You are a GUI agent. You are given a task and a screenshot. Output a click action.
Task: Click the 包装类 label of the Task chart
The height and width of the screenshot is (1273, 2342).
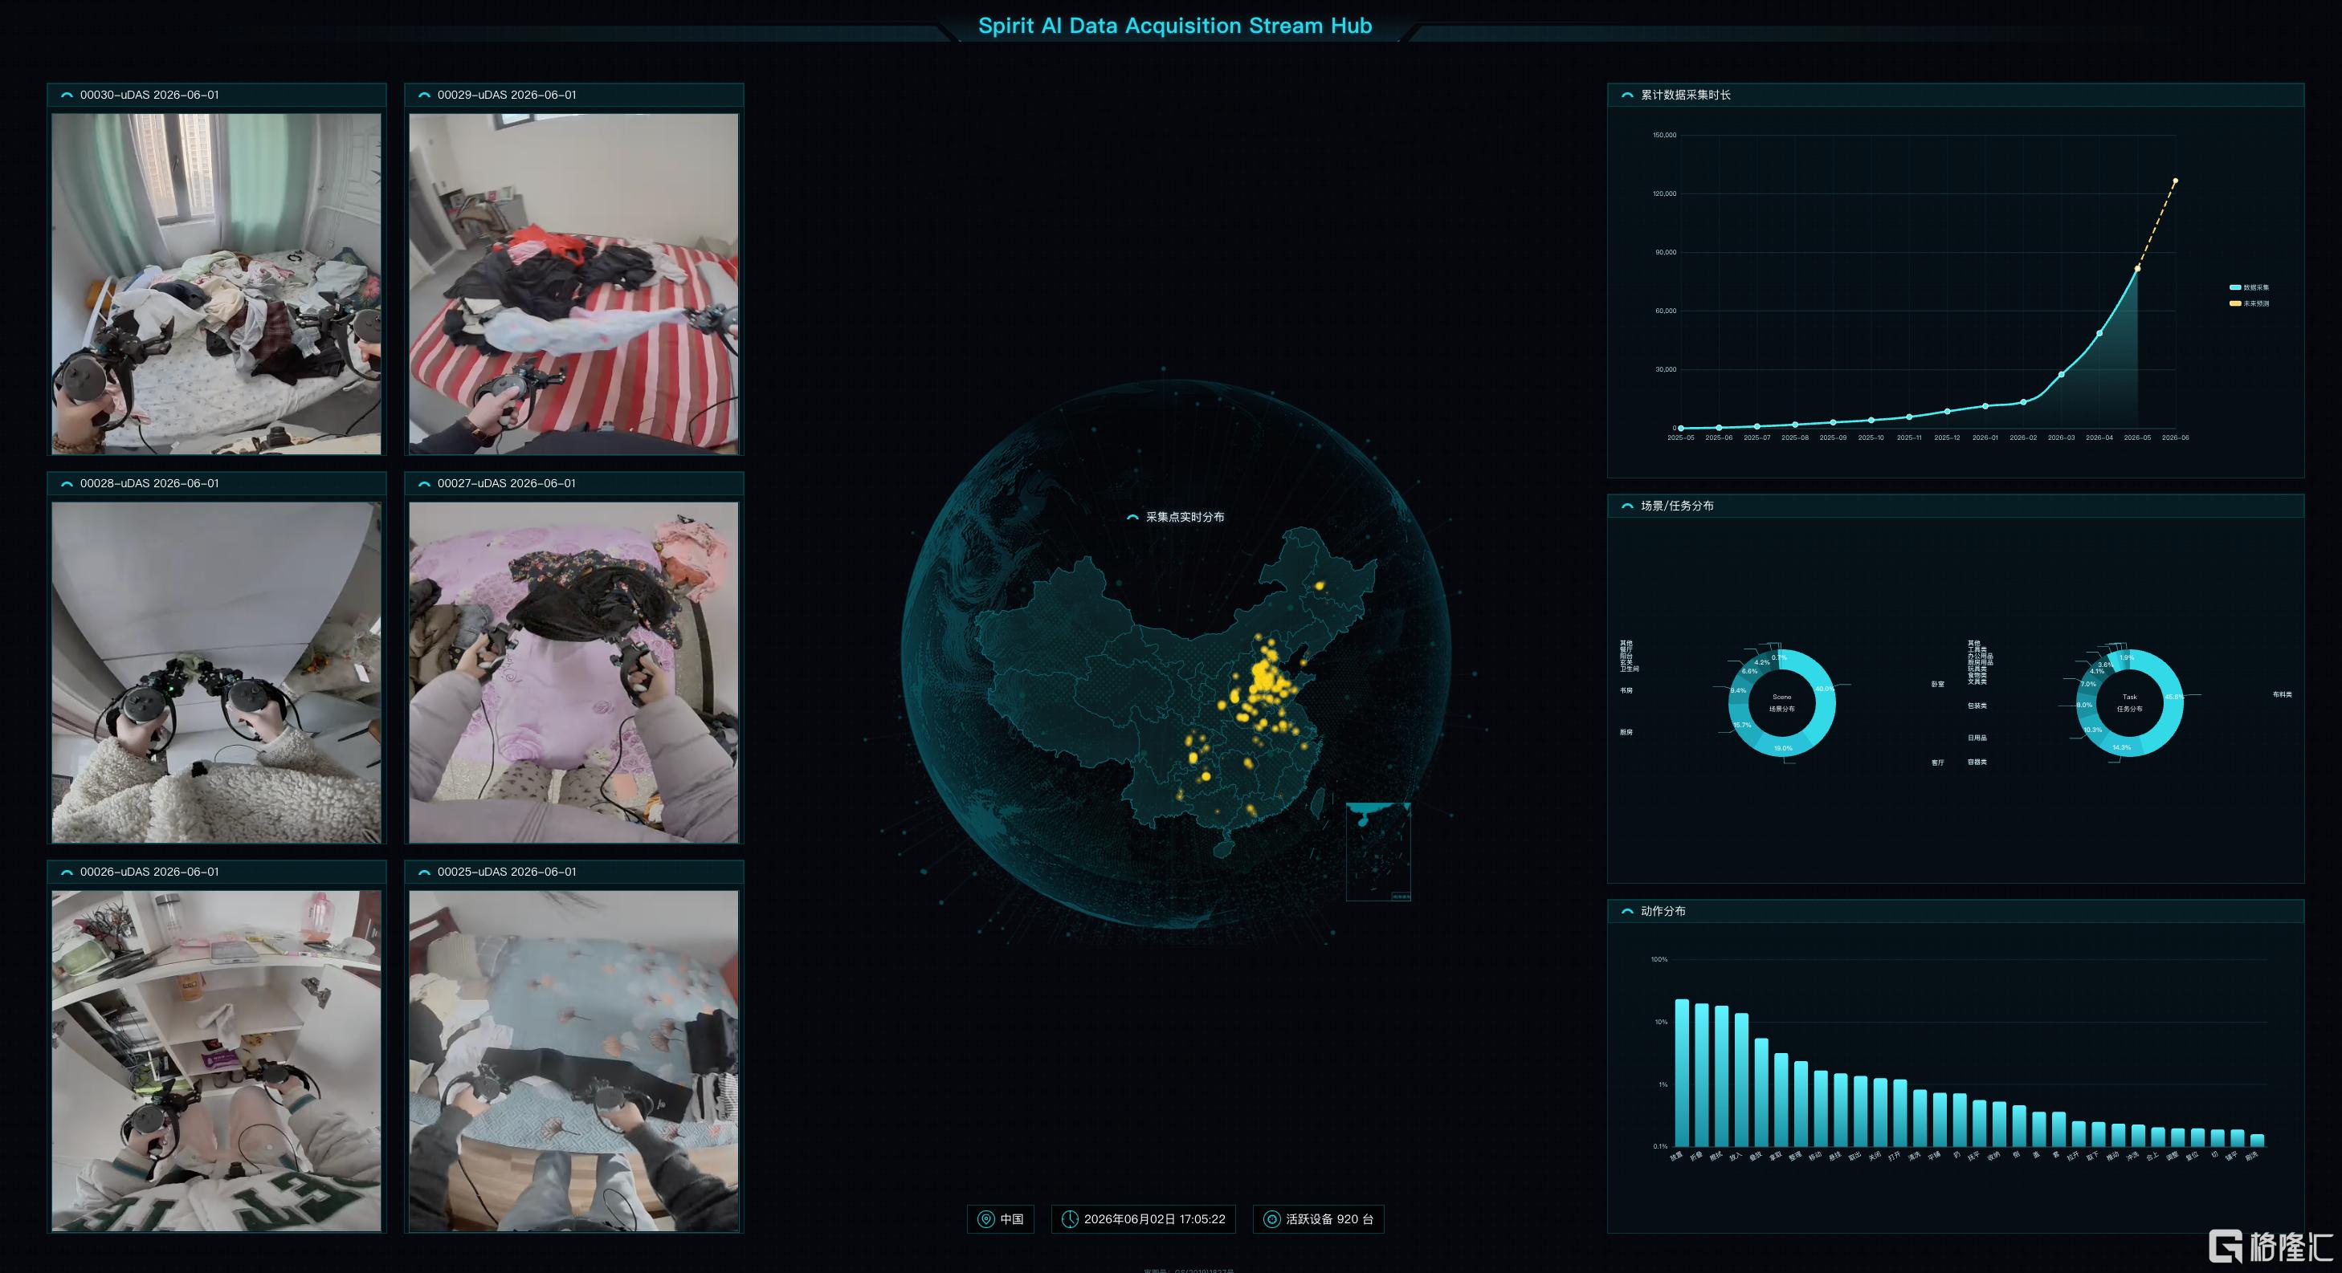1977,706
